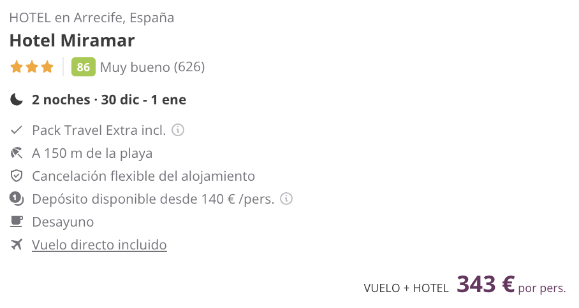Viewport: 579px width, 308px height.
Task: Select the Hotel Miramar title
Action: 72,41
